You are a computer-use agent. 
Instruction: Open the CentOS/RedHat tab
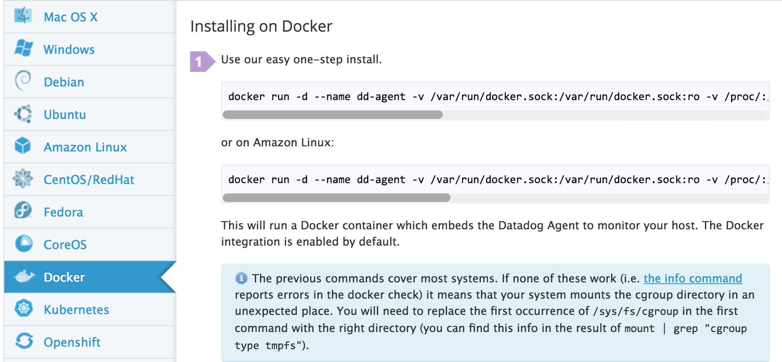(x=90, y=180)
